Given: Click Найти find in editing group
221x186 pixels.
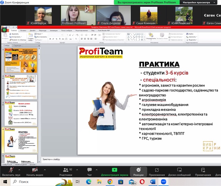Looking at the screenshot, I should click(x=190, y=34).
